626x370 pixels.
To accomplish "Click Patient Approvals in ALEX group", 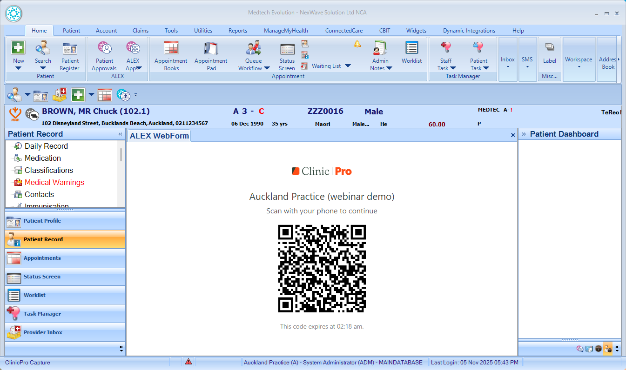I will click(x=104, y=56).
